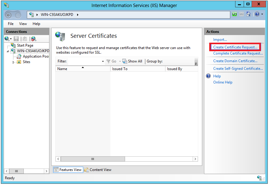Click the Help question mark icon
Screen dimensions: 269x185
coord(256,14)
